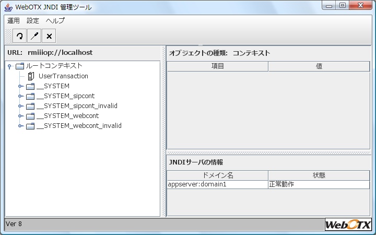This screenshot has height=235, width=376.
Task: Select the UserTransaction entry
Action: point(63,76)
